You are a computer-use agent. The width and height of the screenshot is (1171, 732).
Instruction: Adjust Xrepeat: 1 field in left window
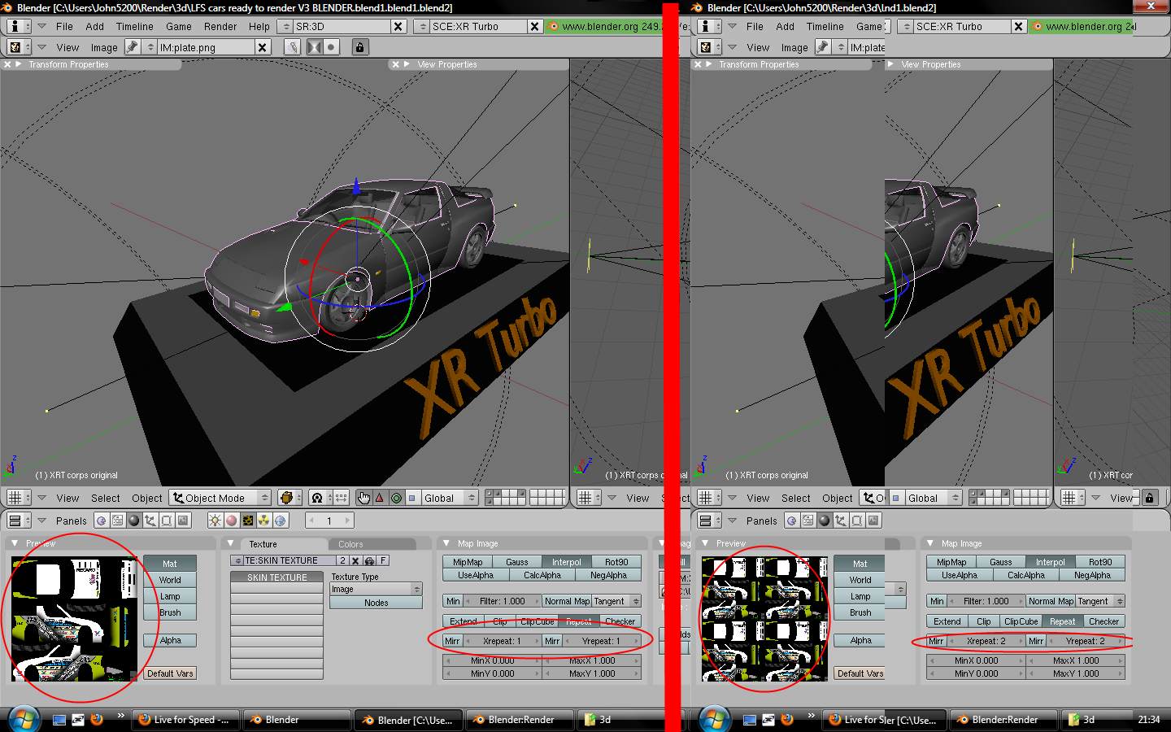[x=502, y=641]
